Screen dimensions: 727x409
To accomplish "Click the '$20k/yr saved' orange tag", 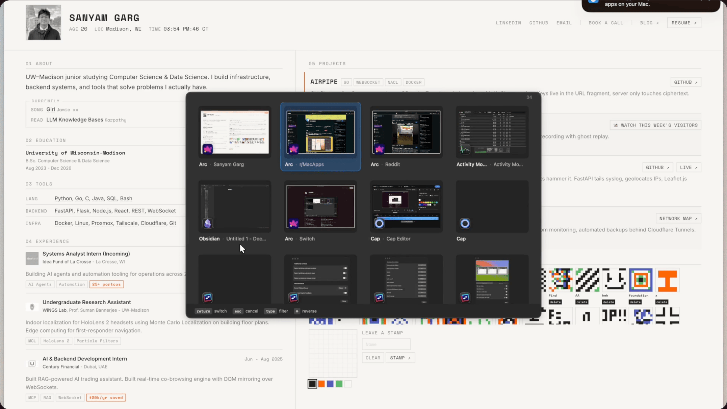I will tap(106, 398).
